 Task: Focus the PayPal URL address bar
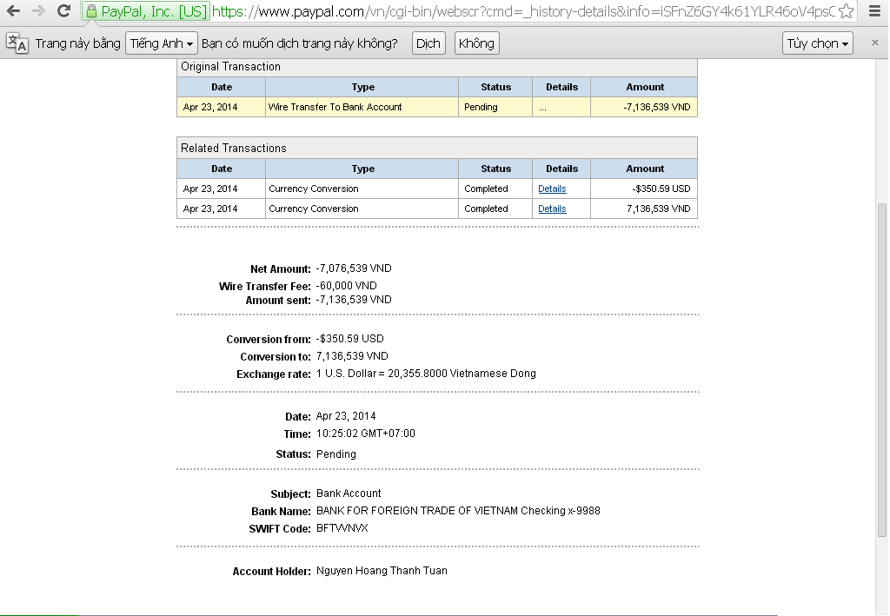coord(521,12)
